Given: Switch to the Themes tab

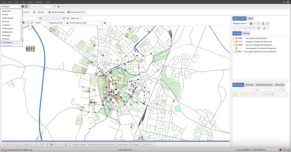Looking at the screenshot, I should (x=246, y=33).
